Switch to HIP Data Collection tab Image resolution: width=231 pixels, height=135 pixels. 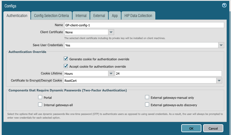[138, 16]
